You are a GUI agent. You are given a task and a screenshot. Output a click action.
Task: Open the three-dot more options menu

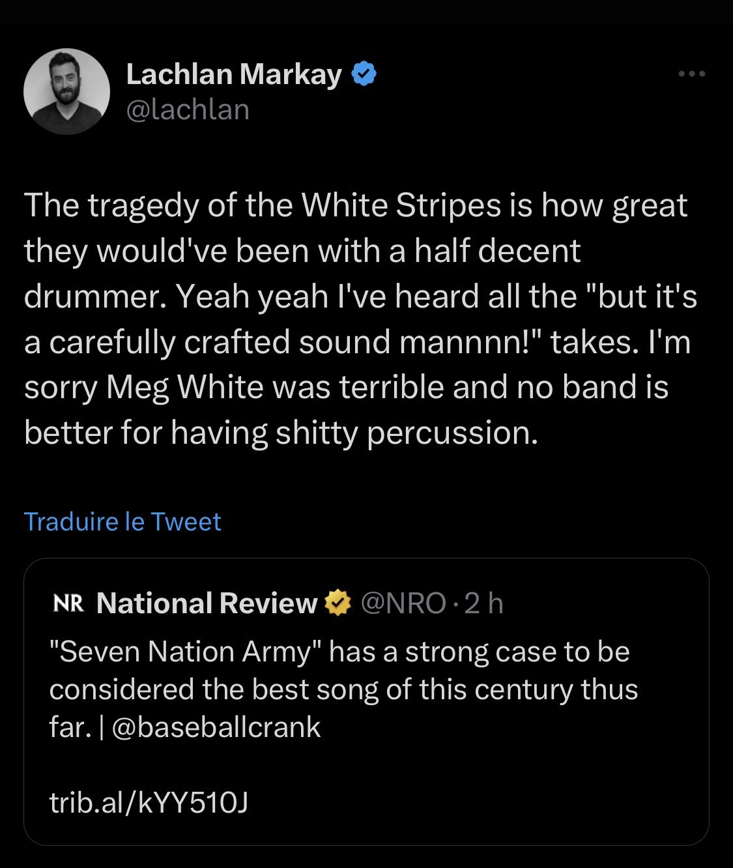(691, 74)
